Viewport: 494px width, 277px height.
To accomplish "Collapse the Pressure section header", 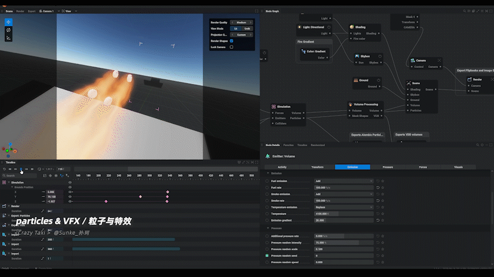I will 268,228.
